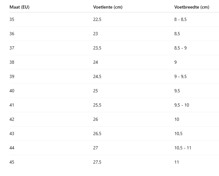Screen dimensions: 219x176
Task: Select the size 38 cell
Action: (x=12, y=62)
